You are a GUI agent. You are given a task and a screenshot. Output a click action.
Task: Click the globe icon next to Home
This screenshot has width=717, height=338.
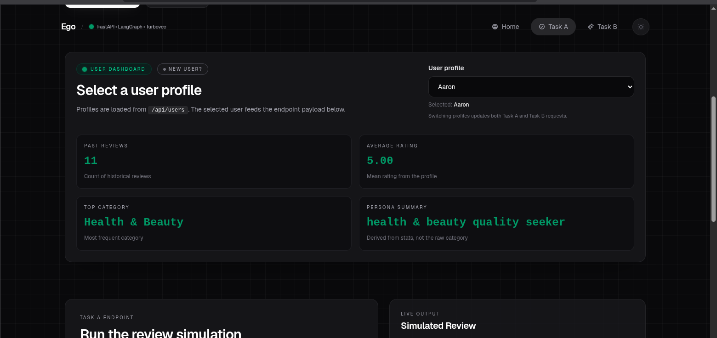(495, 27)
